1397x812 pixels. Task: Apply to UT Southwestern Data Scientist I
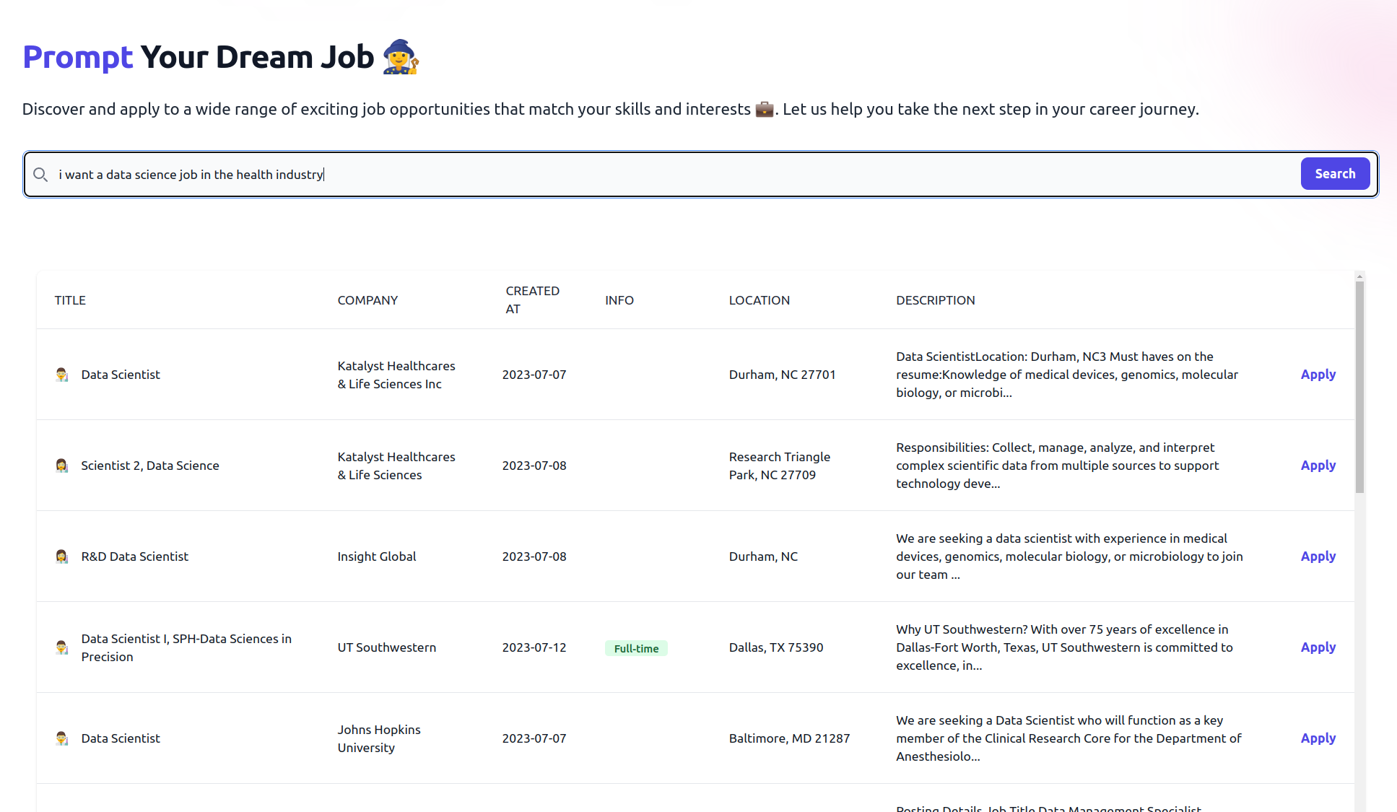point(1318,647)
